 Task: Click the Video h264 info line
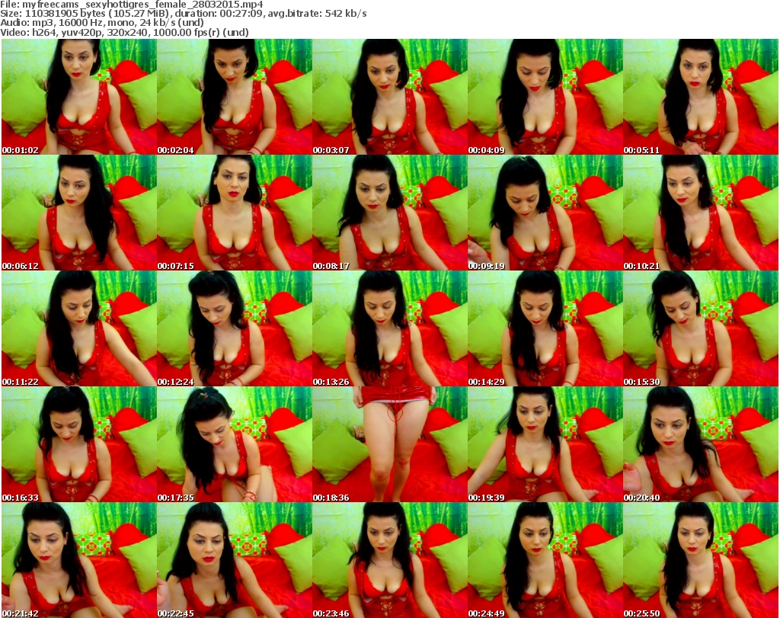point(124,32)
